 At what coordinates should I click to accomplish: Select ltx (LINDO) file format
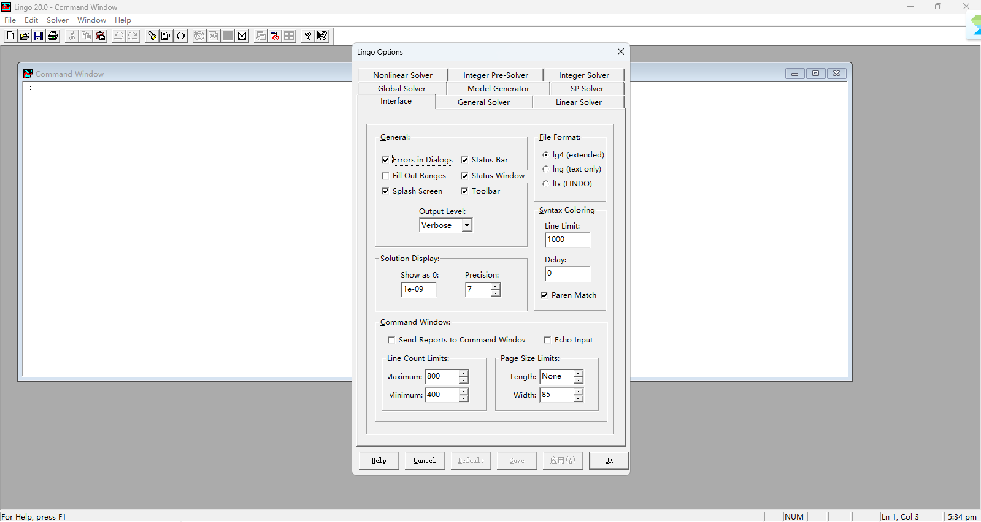click(567, 184)
